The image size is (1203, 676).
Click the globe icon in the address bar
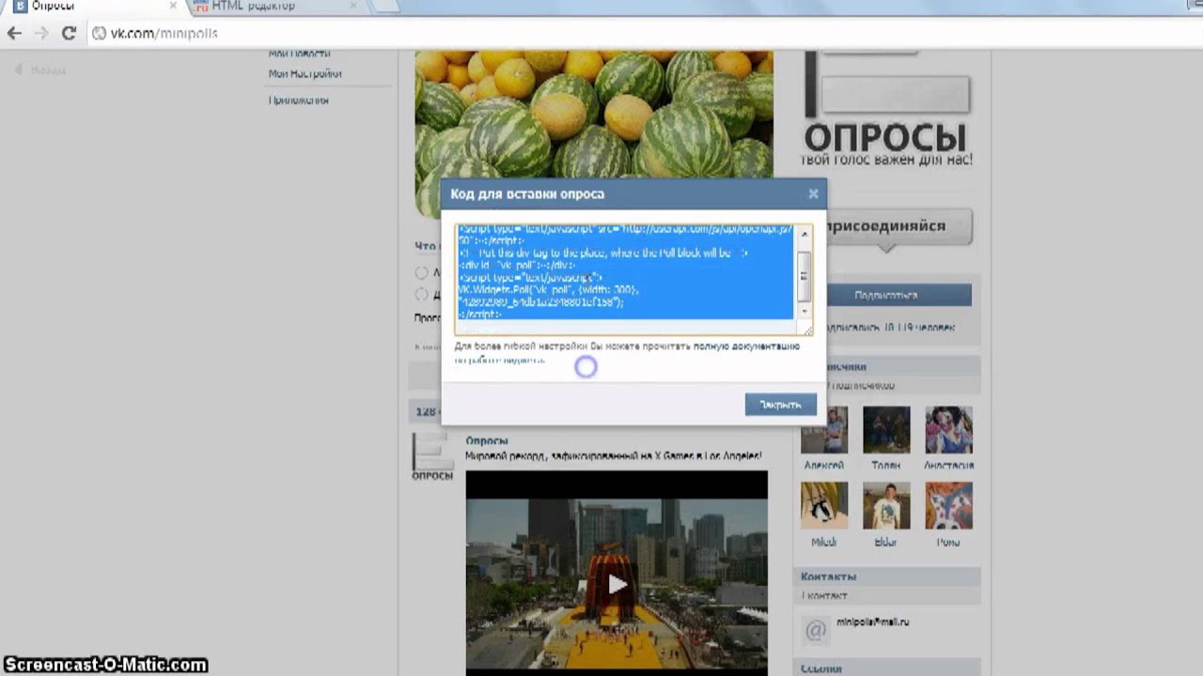99,33
